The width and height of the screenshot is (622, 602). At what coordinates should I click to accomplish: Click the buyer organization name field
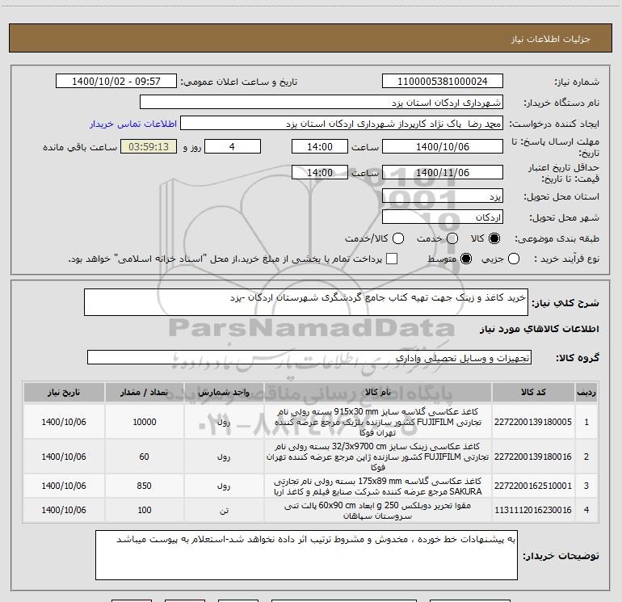click(322, 103)
